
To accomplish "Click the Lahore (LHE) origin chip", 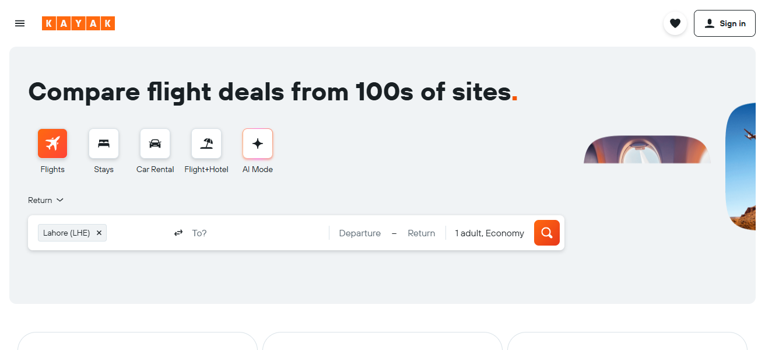I will coord(66,233).
